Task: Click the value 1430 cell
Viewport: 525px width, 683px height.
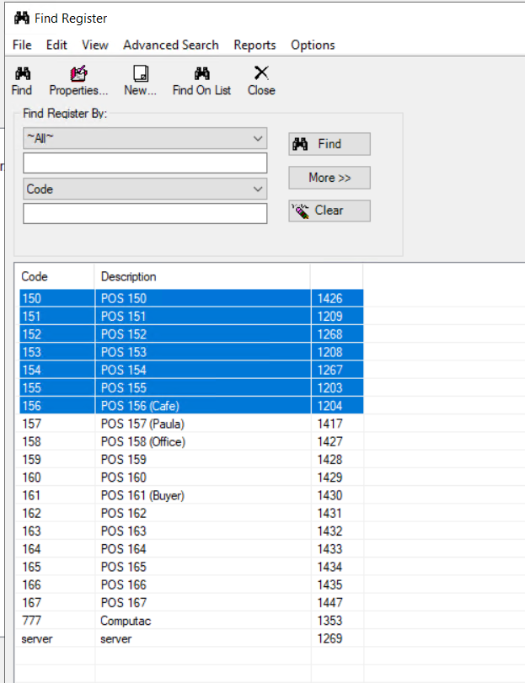Action: coord(329,495)
